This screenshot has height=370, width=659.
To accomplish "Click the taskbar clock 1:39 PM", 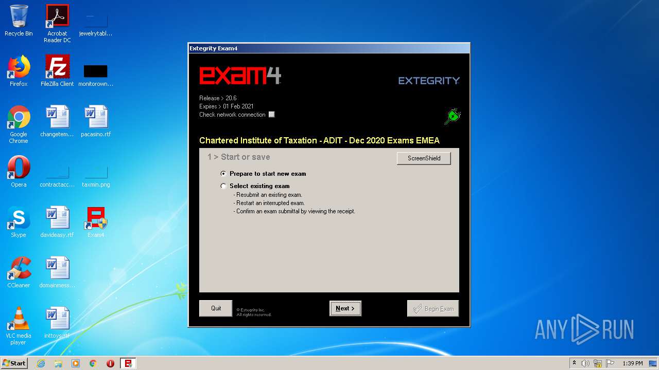I will [x=633, y=363].
